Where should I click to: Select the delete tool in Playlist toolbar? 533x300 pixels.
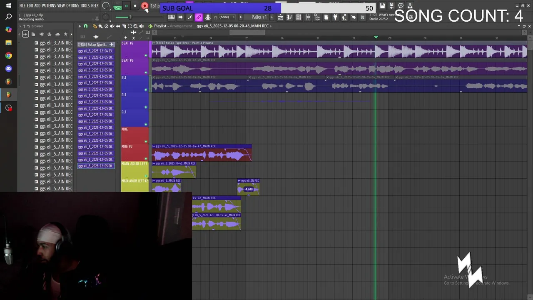tap(106, 26)
